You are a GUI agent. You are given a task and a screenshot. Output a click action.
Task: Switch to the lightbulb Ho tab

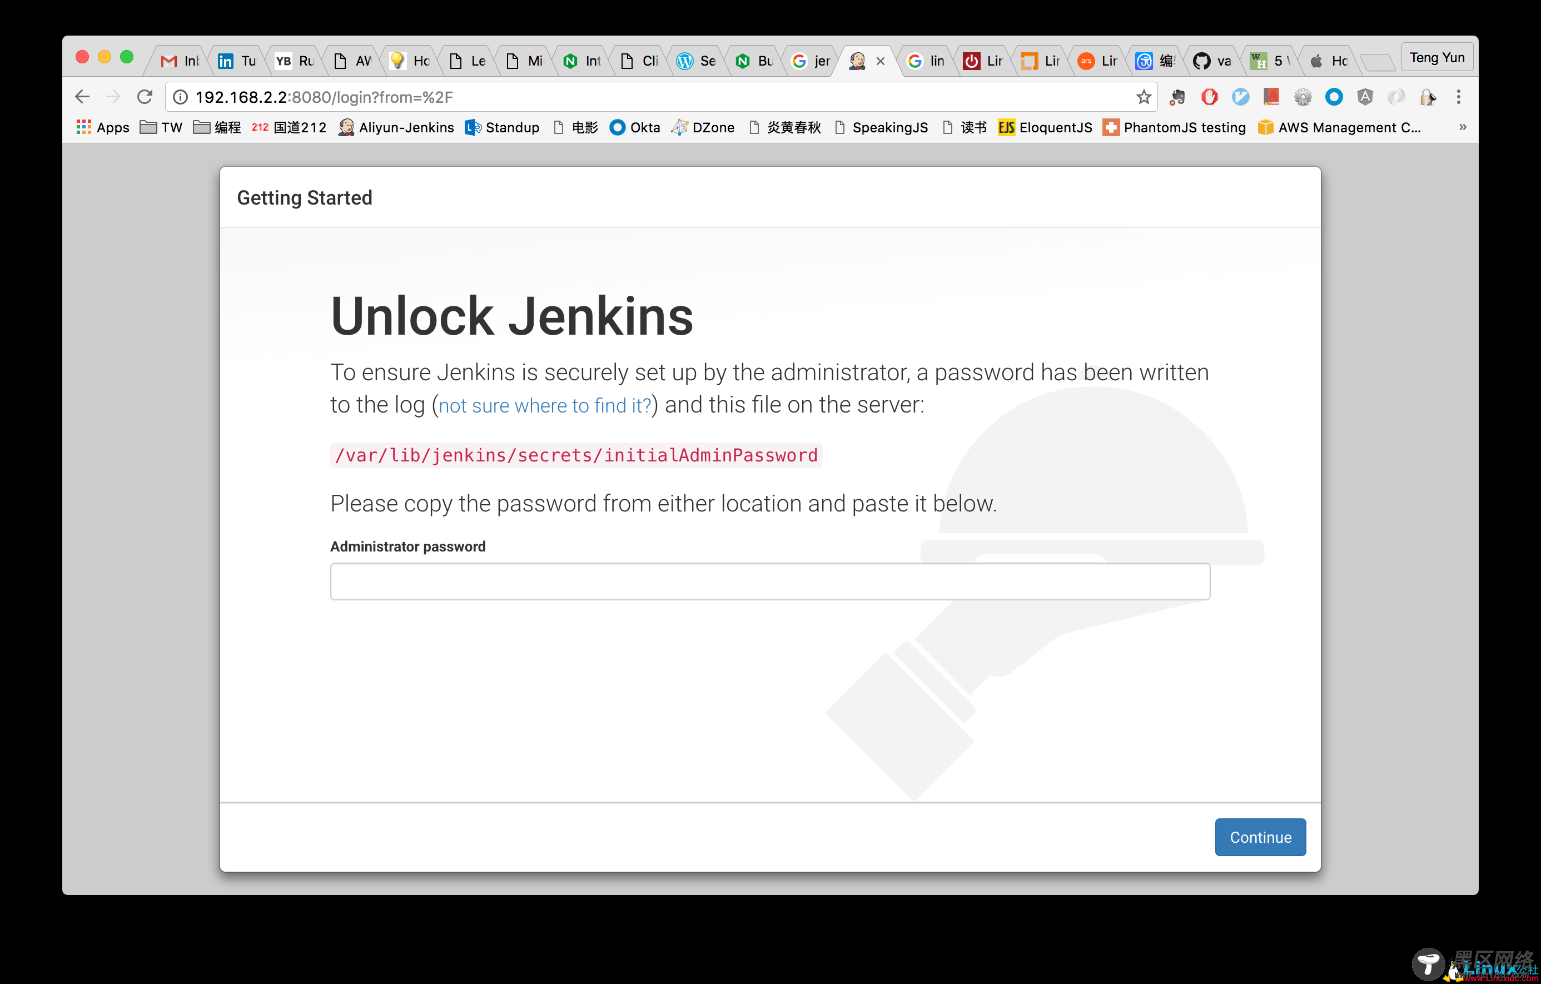click(x=409, y=61)
